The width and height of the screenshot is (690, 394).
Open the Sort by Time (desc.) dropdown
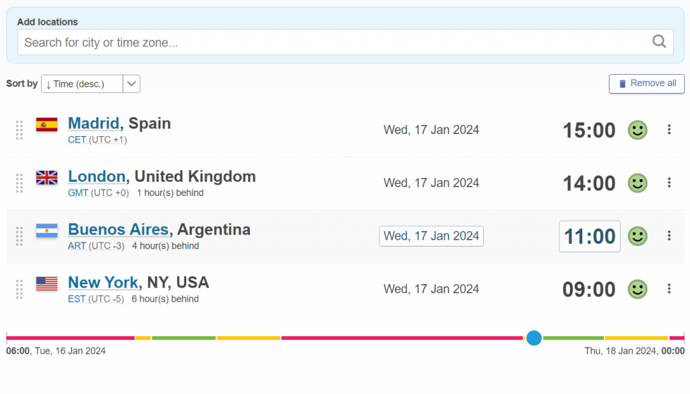[x=90, y=84]
